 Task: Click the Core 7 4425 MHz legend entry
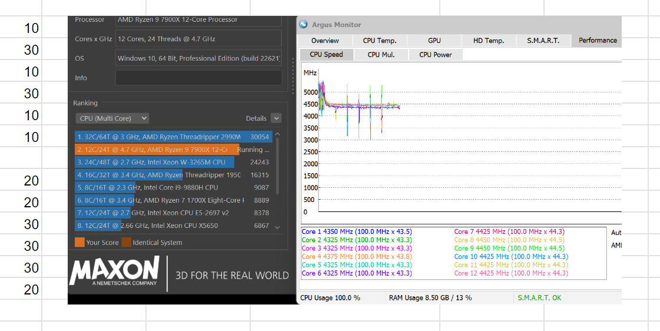pyautogui.click(x=509, y=231)
